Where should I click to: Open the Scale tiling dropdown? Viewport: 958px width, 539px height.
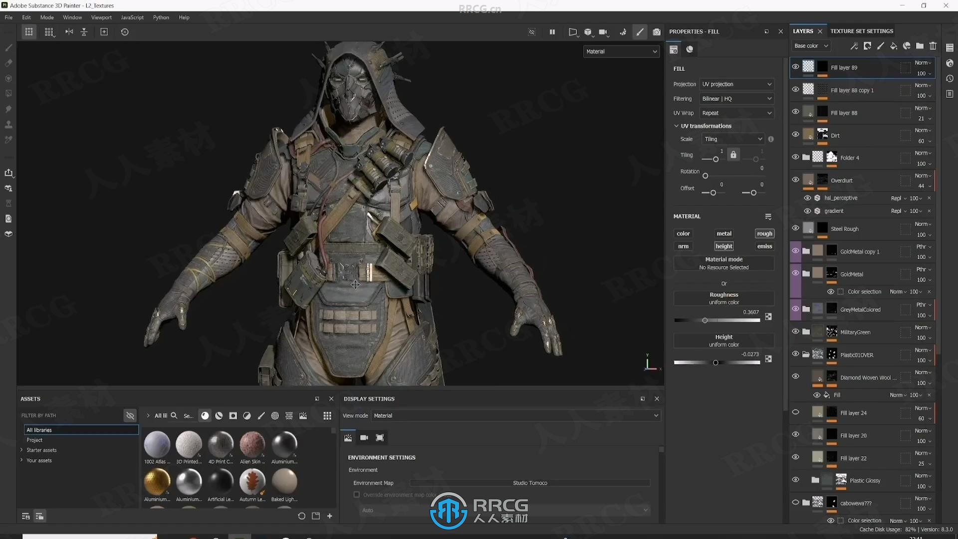point(732,139)
